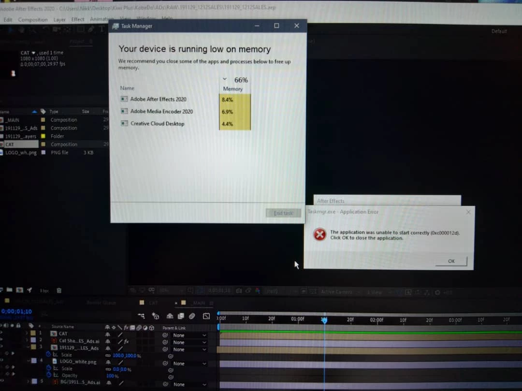
Task: Toggle Scale stopwatch under LOGO_white.png layer
Action: pos(49,368)
